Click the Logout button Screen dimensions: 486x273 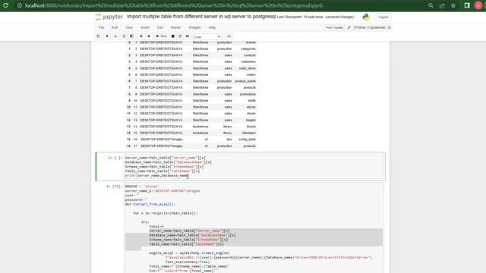[383, 17]
